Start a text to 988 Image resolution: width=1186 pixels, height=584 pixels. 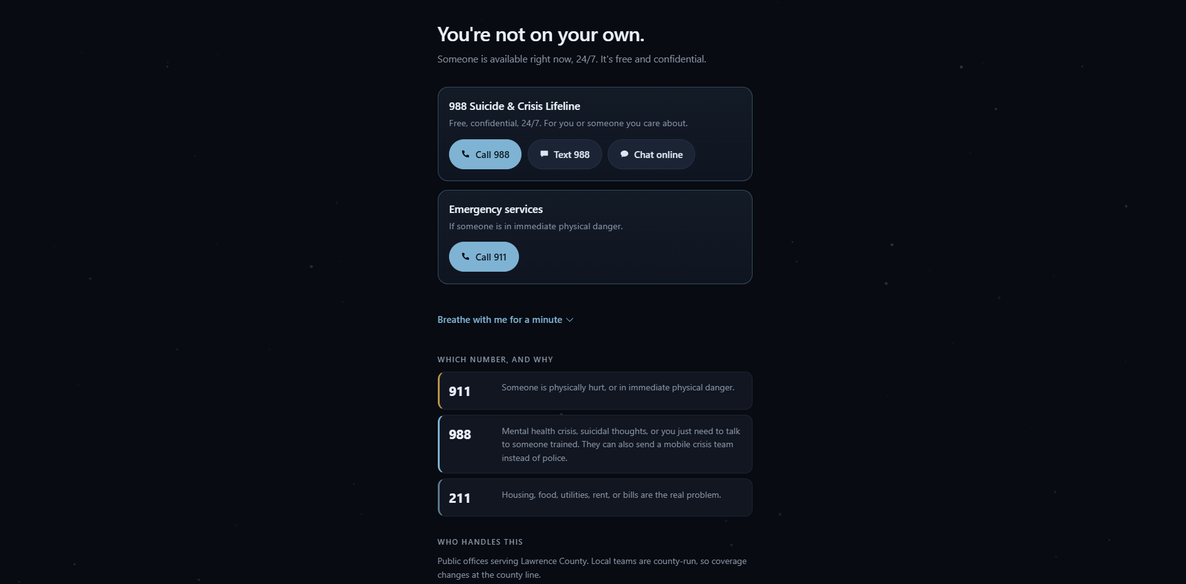click(x=565, y=154)
